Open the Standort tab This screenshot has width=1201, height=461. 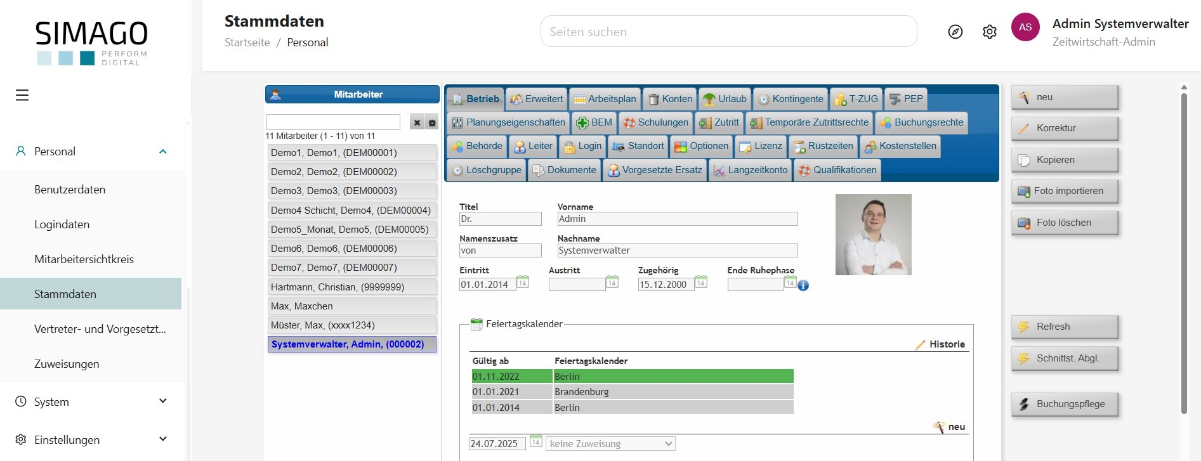(638, 146)
